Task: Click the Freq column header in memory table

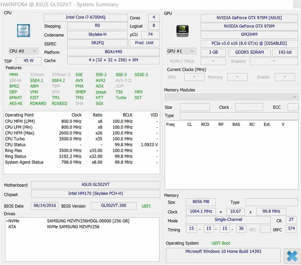Action: point(170,125)
